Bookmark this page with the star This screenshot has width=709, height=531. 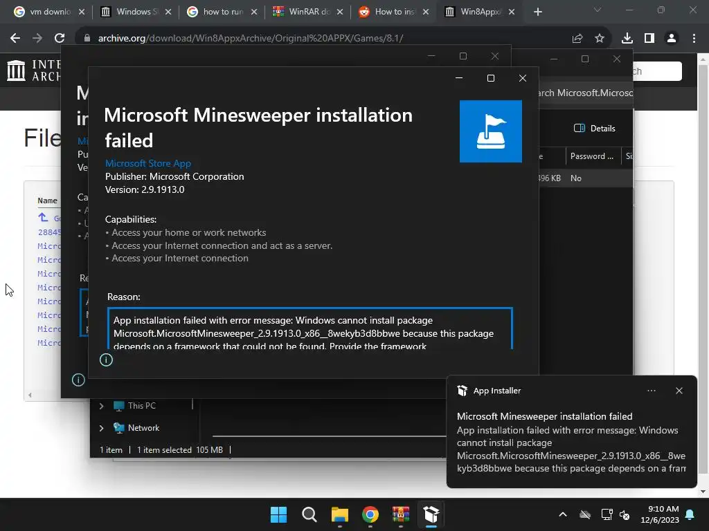coord(600,38)
